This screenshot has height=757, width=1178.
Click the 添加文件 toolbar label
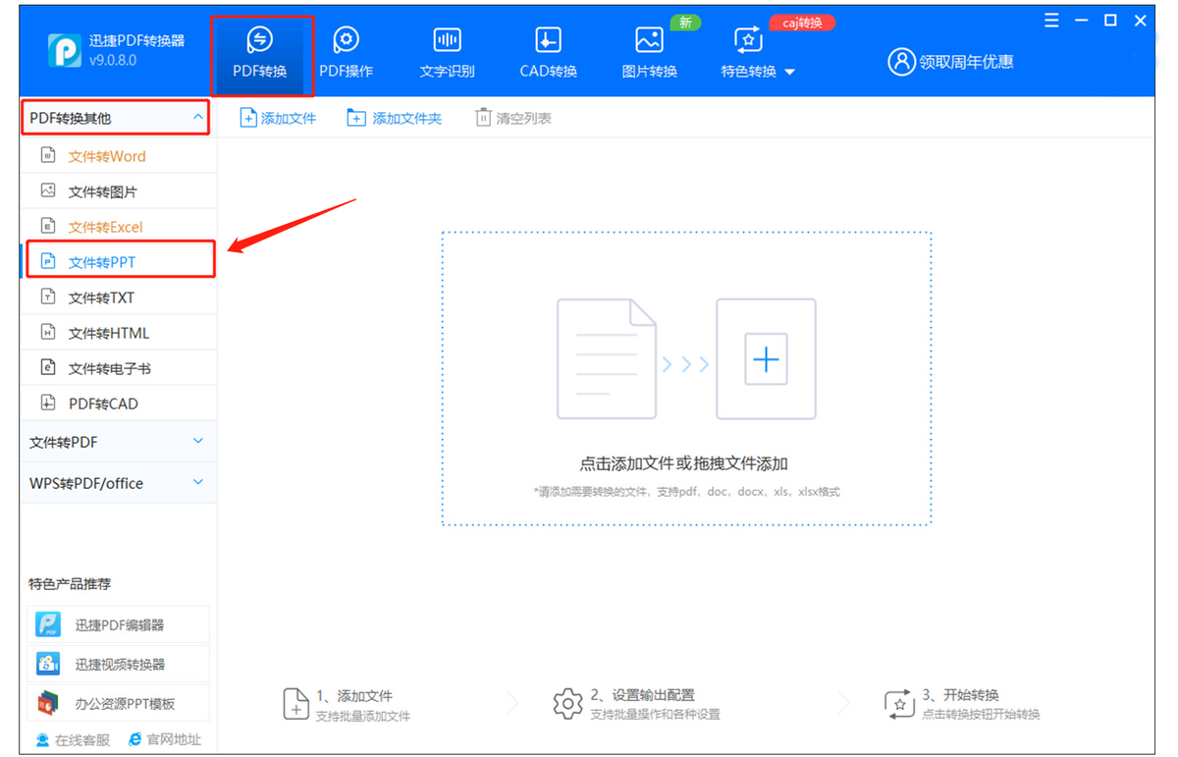pyautogui.click(x=289, y=119)
